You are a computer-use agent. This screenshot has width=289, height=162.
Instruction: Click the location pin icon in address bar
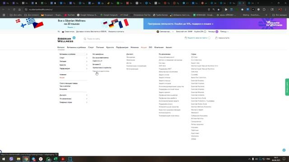pos(209,9)
